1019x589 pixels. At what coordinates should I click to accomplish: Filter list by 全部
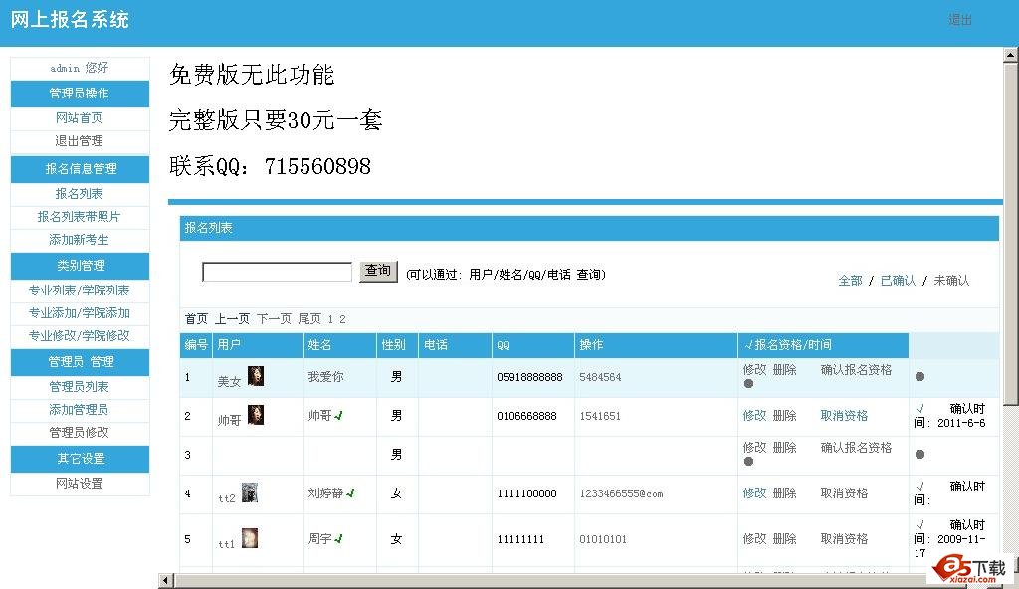click(850, 281)
